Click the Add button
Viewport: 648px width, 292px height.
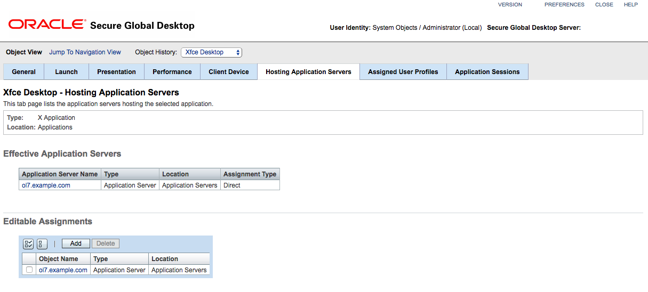pyautogui.click(x=76, y=244)
